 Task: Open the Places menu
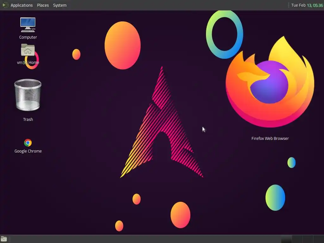pyautogui.click(x=43, y=5)
